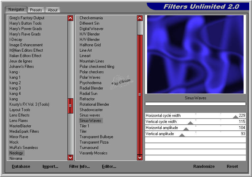Select Lens Flares filter group
Image resolution: width=252 pixels, height=177 pixels.
pos(19,121)
